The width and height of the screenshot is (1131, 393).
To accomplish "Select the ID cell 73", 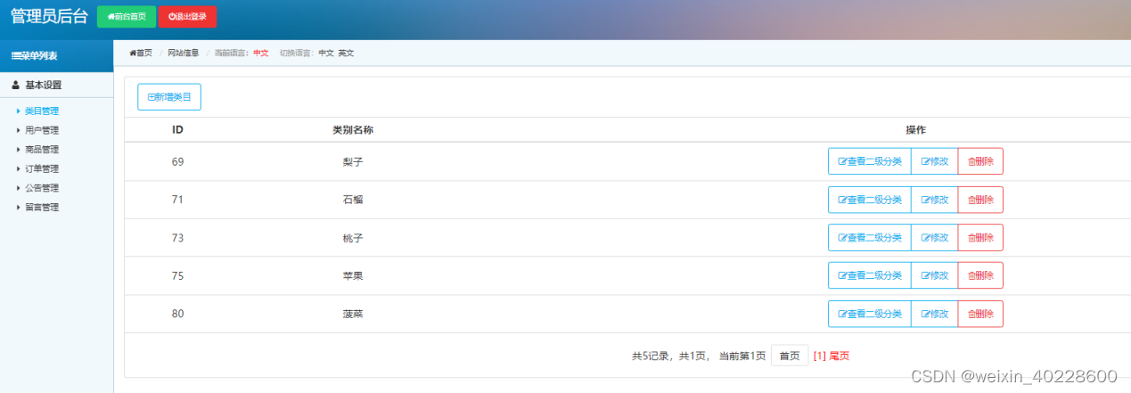I will pyautogui.click(x=177, y=238).
